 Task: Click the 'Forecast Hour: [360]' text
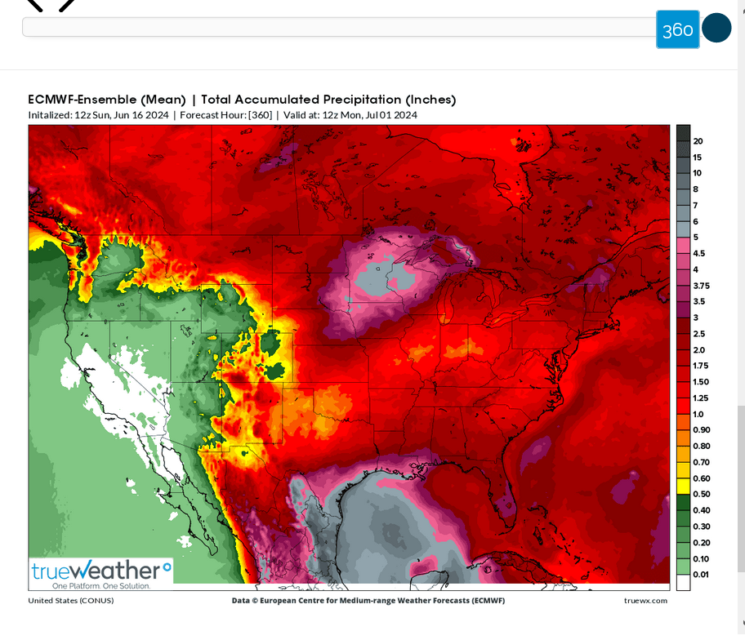point(226,115)
